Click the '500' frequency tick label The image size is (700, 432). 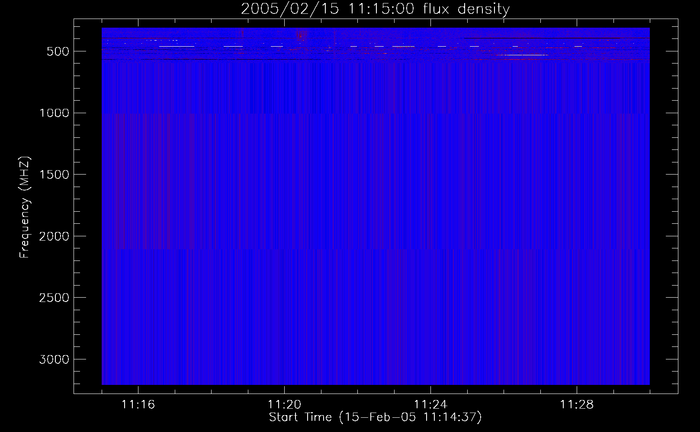click(57, 51)
